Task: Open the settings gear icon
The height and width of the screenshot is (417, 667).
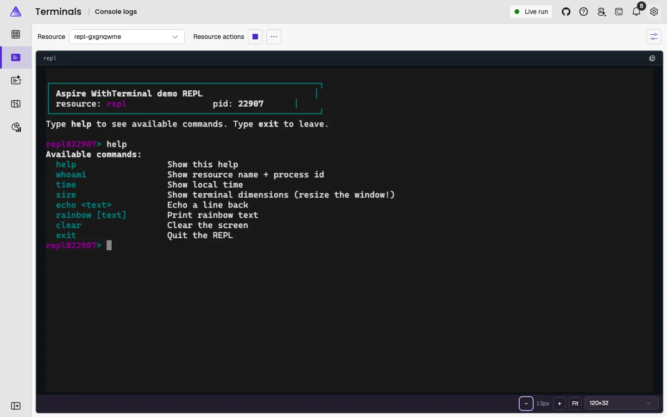Action: point(654,12)
